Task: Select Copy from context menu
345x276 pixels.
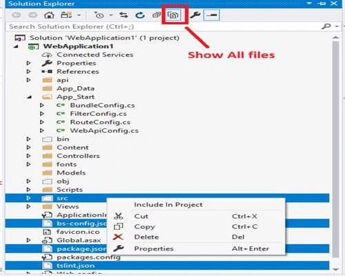Action: tap(145, 226)
